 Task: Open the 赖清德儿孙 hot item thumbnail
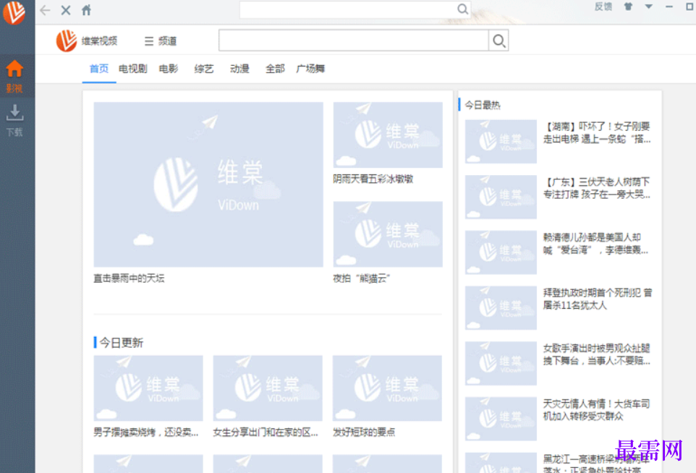tap(501, 252)
